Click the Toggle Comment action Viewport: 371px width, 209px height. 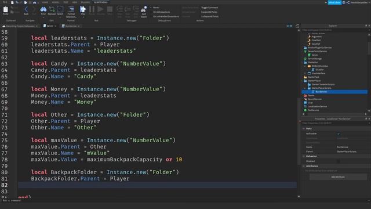click(209, 8)
